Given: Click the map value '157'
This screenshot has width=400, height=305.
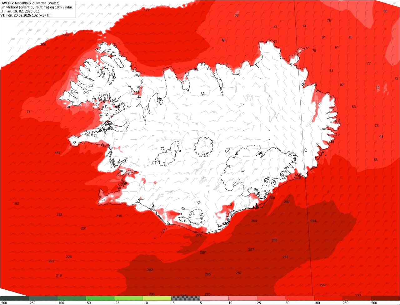Looking at the screenshot, I should click(x=57, y=153).
